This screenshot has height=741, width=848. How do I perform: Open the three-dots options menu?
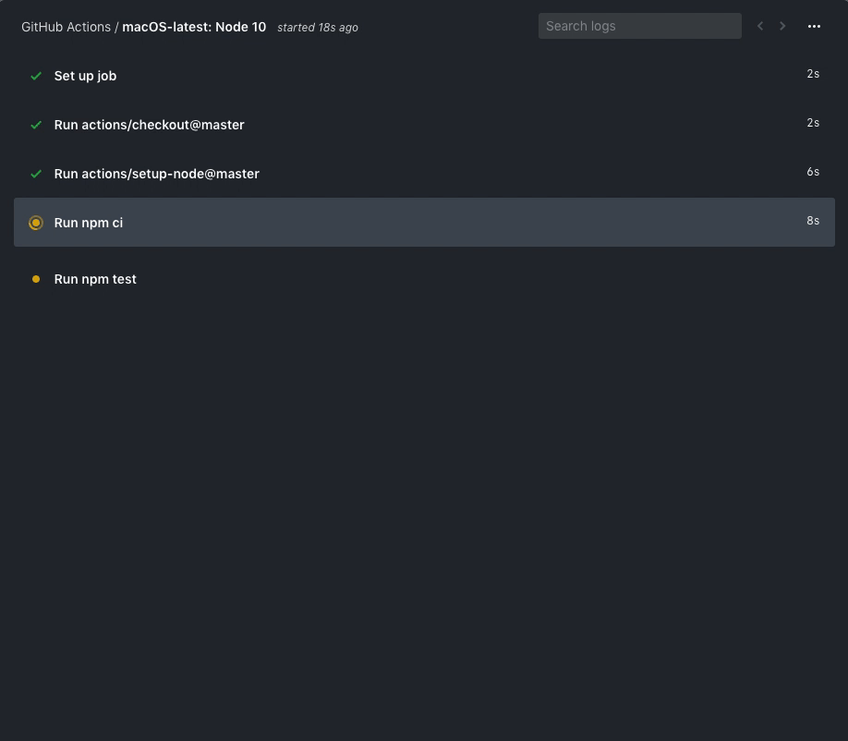(814, 26)
